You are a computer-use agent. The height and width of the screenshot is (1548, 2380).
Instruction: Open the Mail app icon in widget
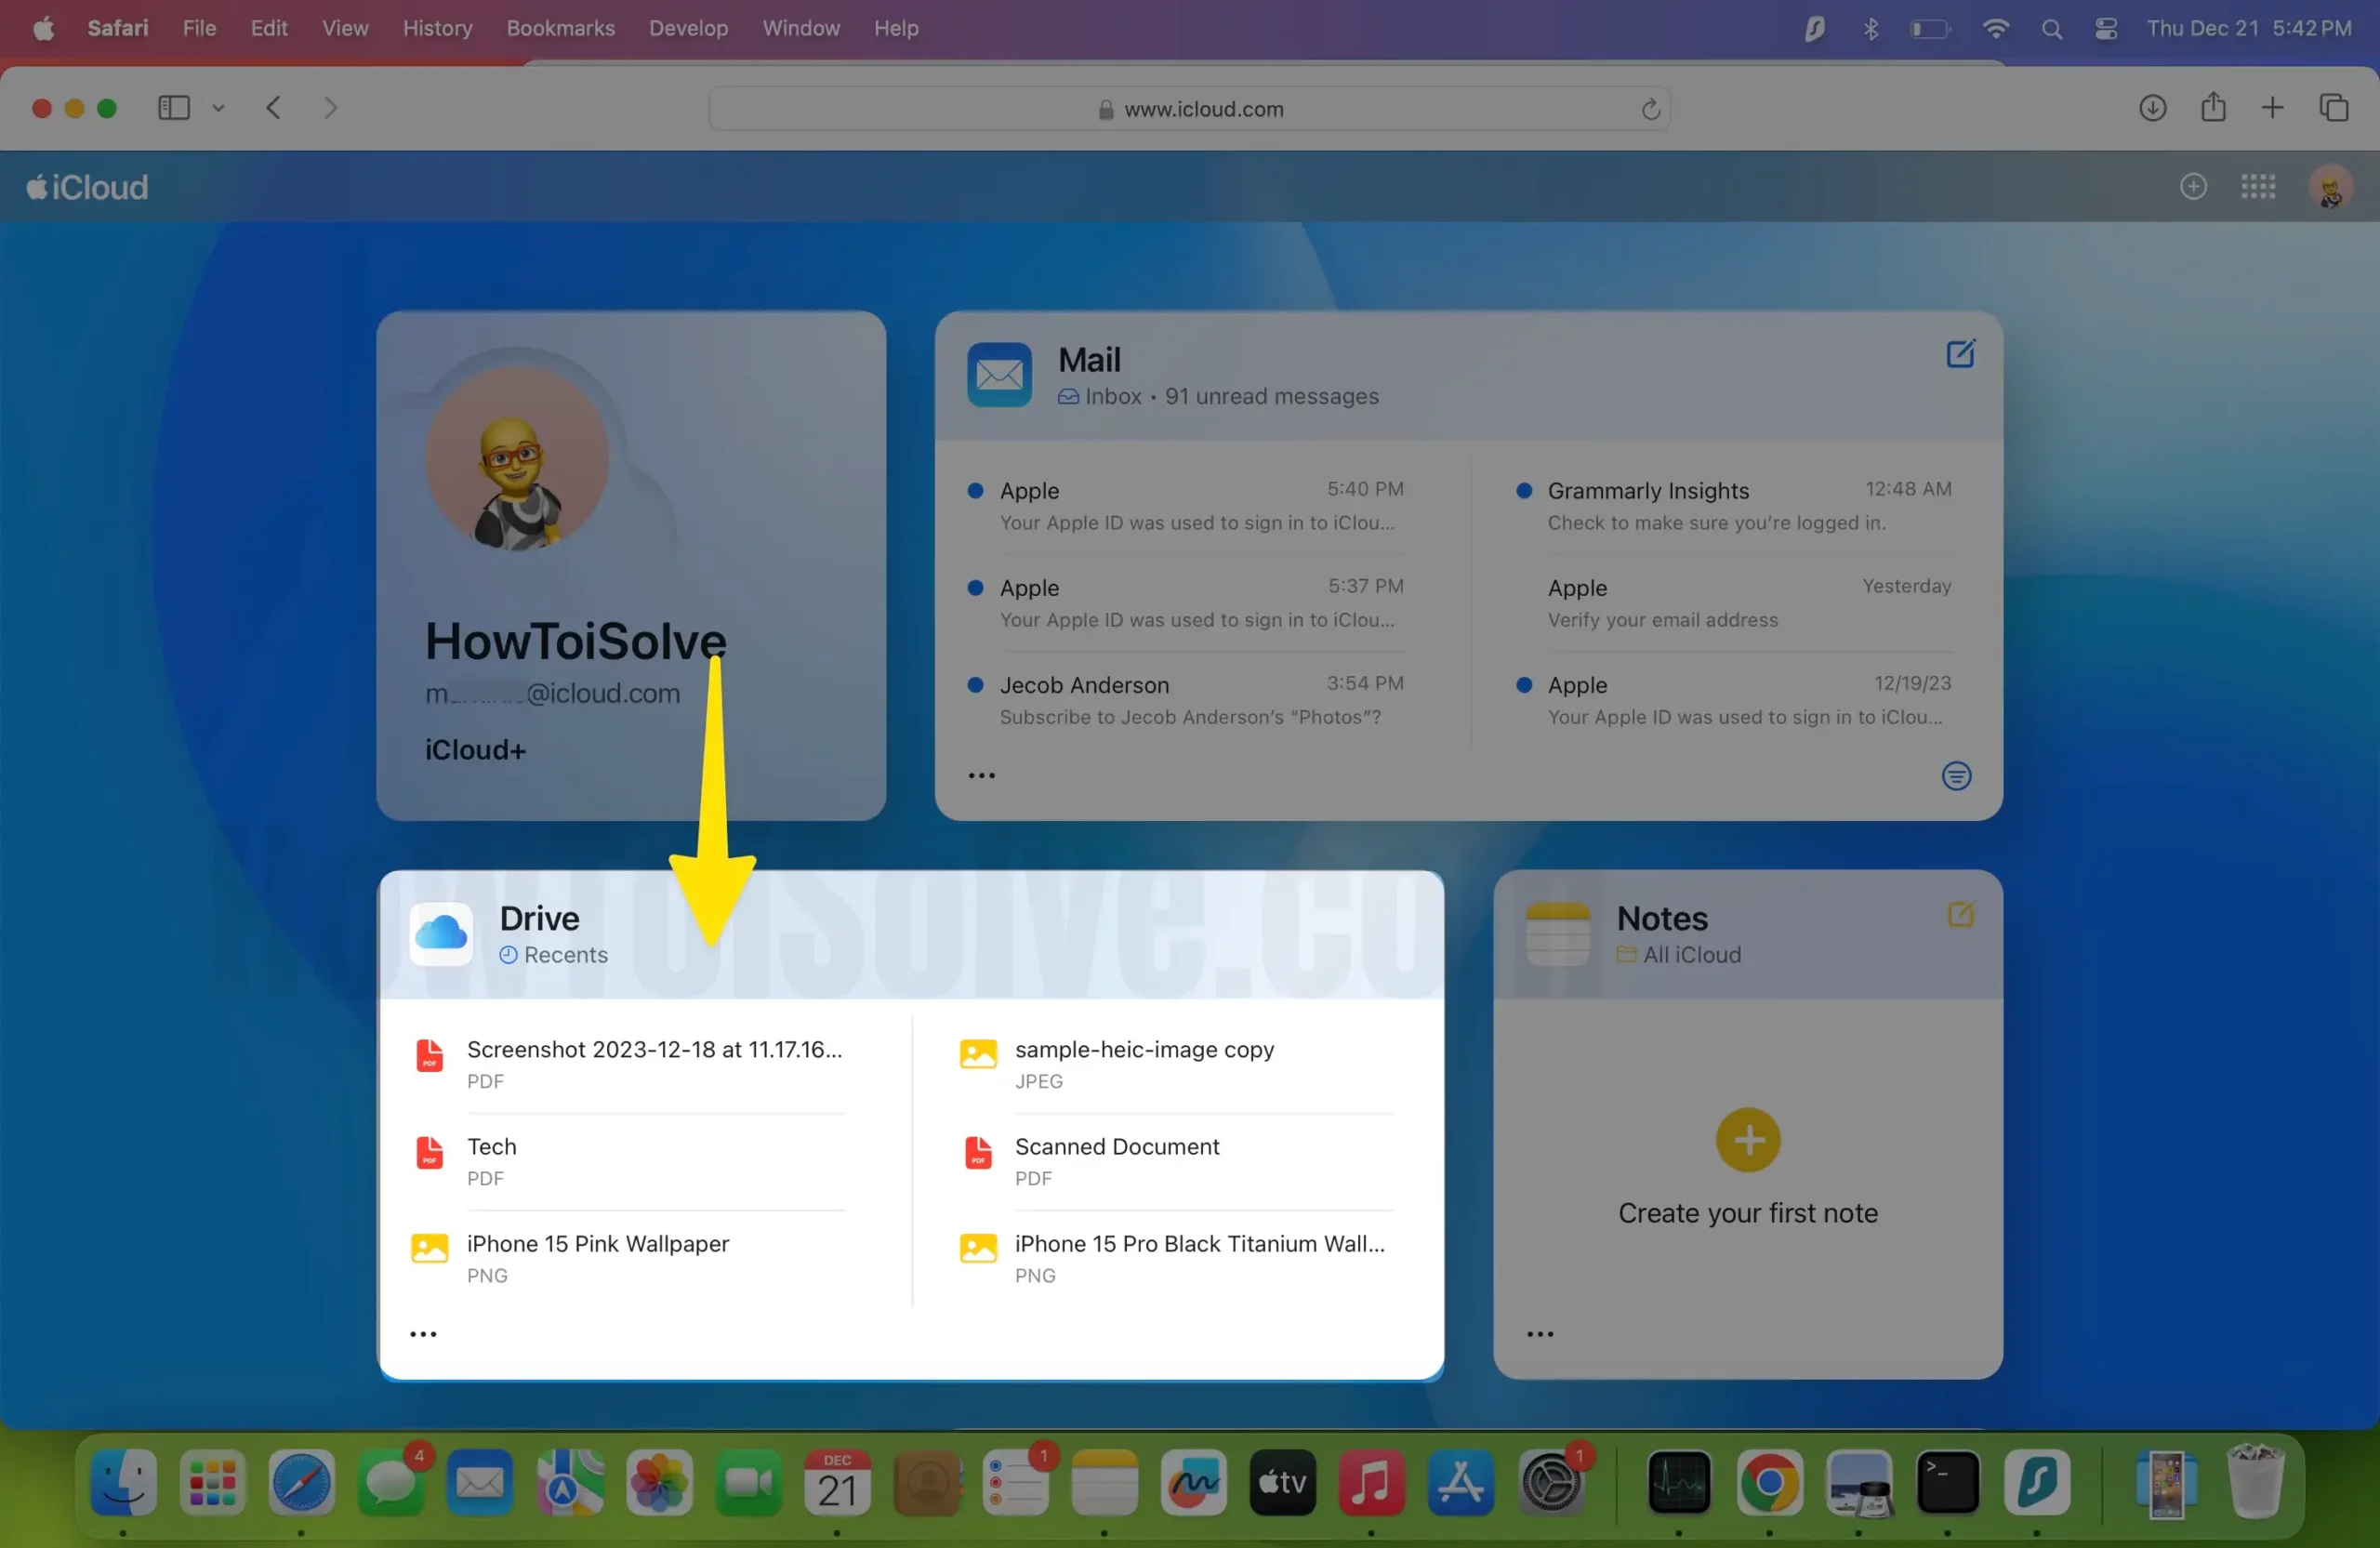pos(999,375)
